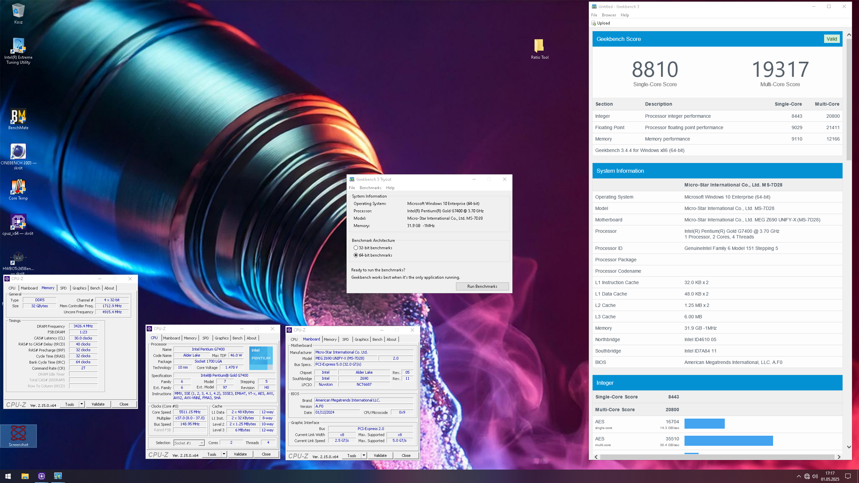Click Validate in CPU-Z Mainboard window
Image resolution: width=859 pixels, height=483 pixels.
coord(380,455)
